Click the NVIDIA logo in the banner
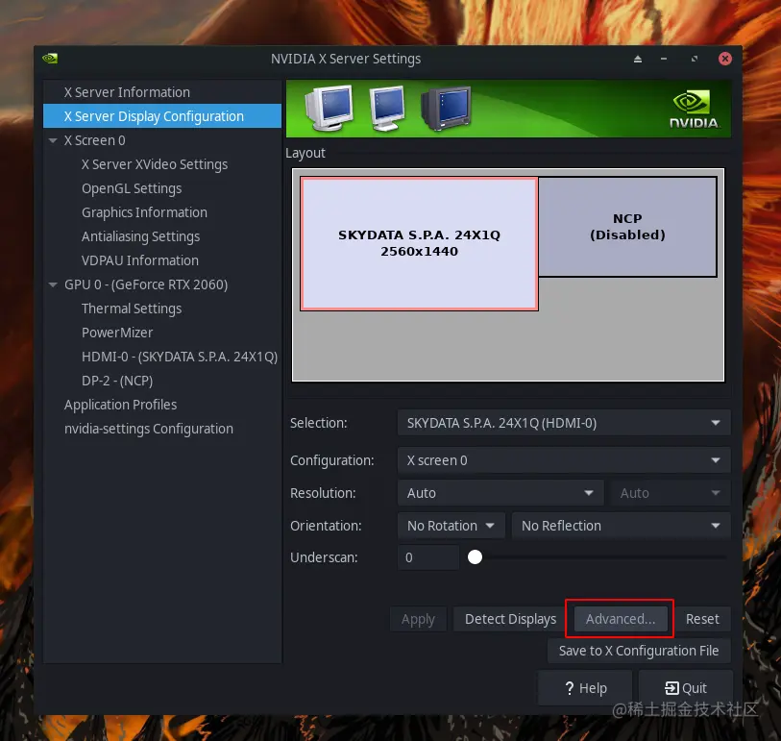Screen dimensions: 781x741 point(694,109)
